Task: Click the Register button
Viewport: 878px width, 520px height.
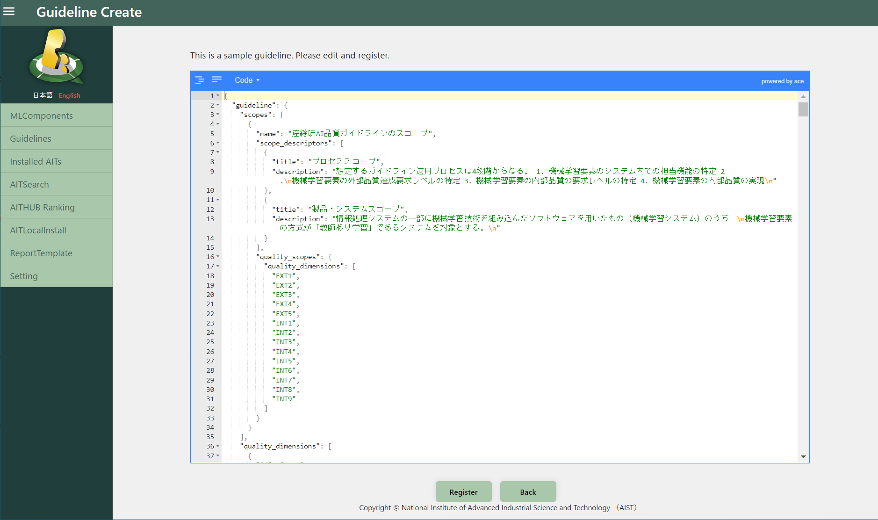Action: coord(463,492)
